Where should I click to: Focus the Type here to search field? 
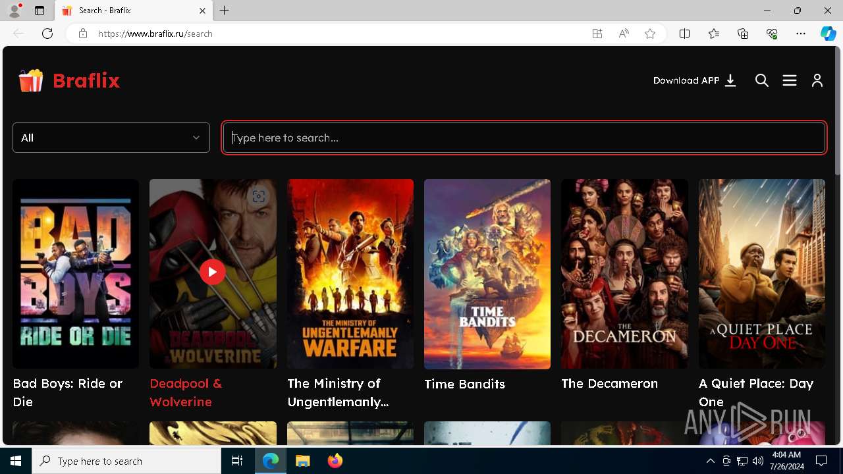pyautogui.click(x=524, y=138)
